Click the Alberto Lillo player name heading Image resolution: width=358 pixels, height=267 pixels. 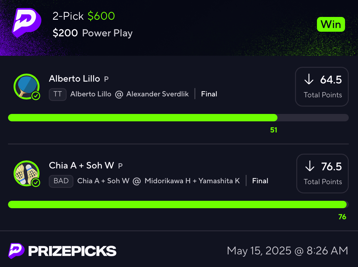(x=74, y=79)
